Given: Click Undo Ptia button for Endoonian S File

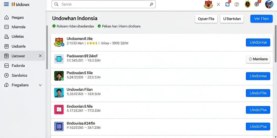Looking at the screenshot, I should pos(258,110).
